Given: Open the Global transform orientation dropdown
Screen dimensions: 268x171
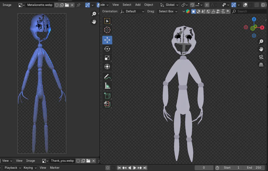Looking at the screenshot, I should click(169, 5).
